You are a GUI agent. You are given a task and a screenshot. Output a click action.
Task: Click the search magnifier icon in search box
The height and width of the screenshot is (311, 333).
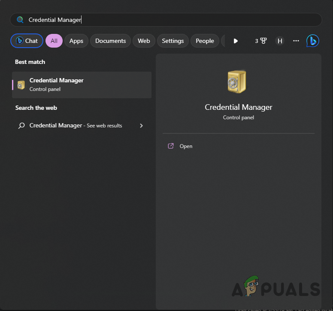[x=20, y=20]
